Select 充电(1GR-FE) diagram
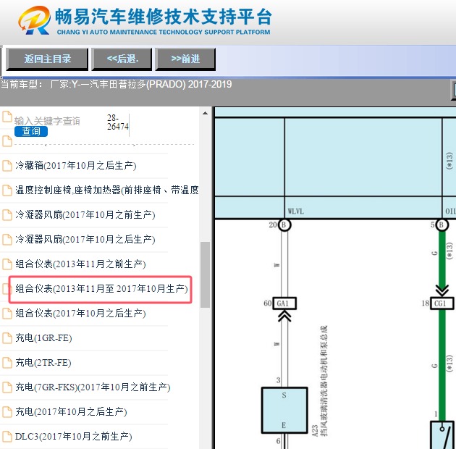The height and width of the screenshot is (449, 456). tap(43, 338)
